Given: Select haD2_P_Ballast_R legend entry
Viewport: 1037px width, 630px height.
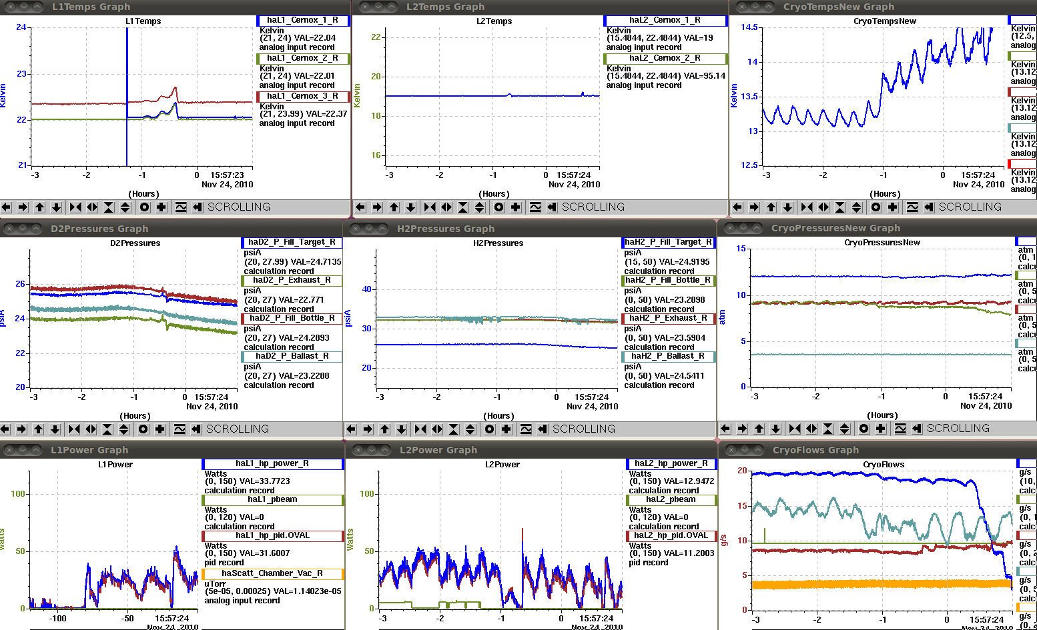Looking at the screenshot, I should [292, 356].
